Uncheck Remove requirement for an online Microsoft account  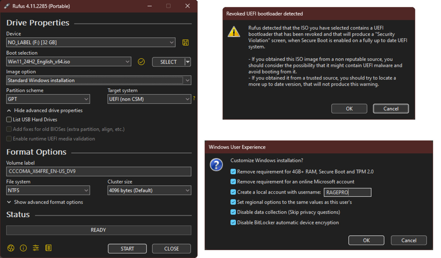click(x=233, y=181)
